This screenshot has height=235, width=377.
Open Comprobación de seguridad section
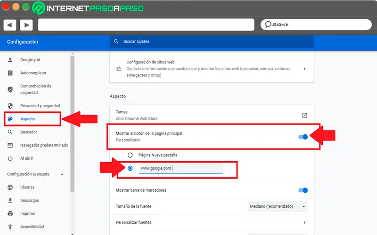36,89
